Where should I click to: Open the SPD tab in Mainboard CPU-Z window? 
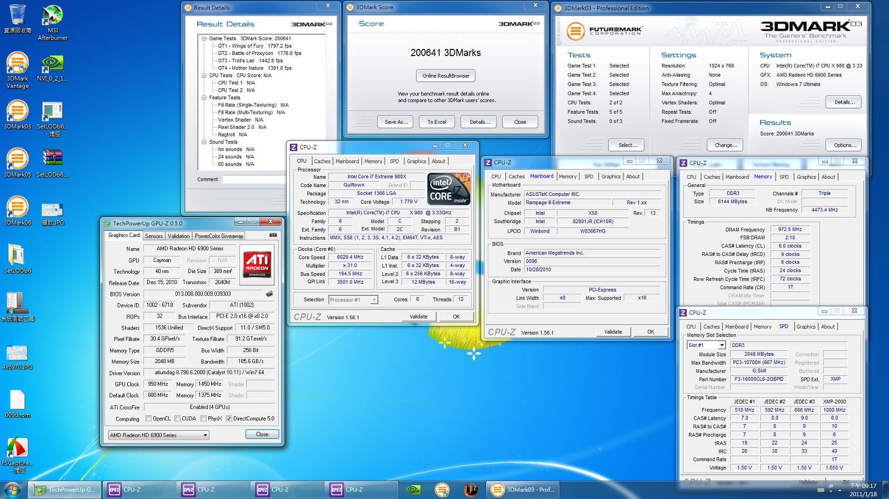pyautogui.click(x=589, y=177)
